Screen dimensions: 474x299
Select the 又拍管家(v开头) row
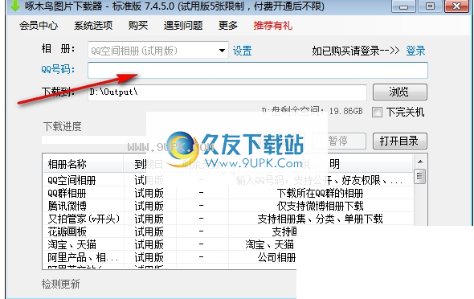click(x=228, y=219)
